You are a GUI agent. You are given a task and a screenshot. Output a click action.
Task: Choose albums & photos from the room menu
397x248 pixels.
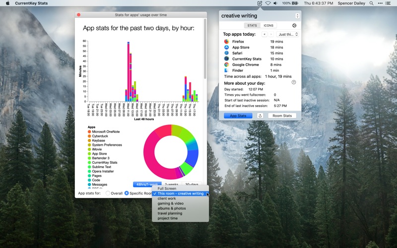[180, 208]
